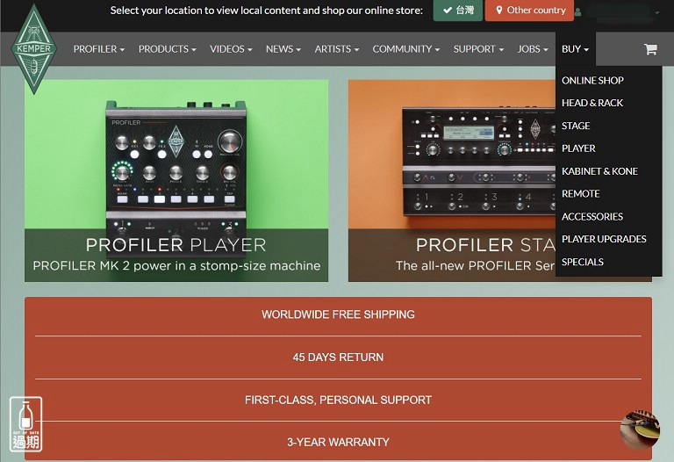Viewport: 674px width, 462px height.
Task: Expand the PROFILER menu
Action: (x=99, y=49)
